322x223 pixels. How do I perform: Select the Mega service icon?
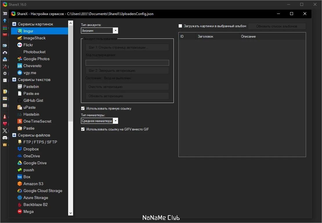point(20,211)
